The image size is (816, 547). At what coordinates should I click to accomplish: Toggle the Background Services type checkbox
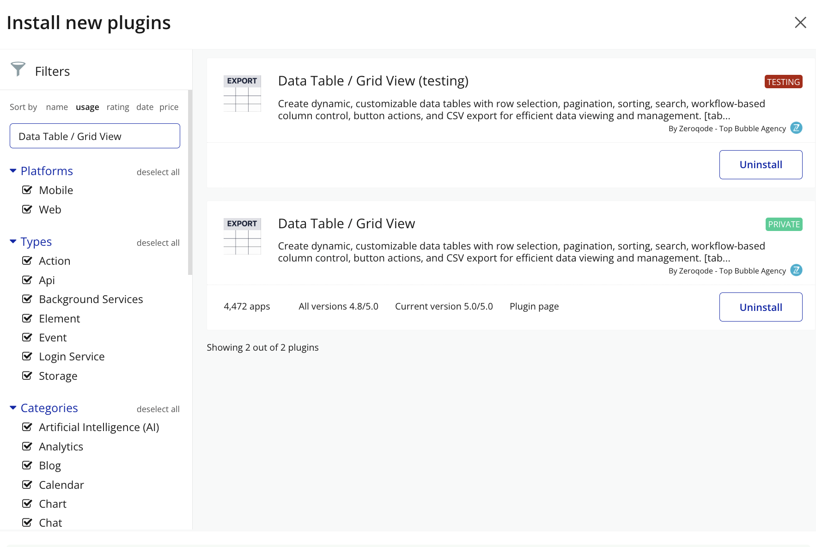coord(27,299)
